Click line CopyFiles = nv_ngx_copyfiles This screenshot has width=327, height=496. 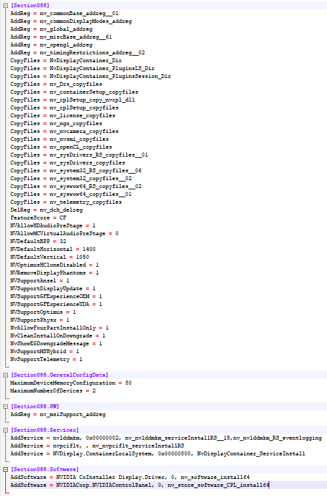click(x=56, y=123)
